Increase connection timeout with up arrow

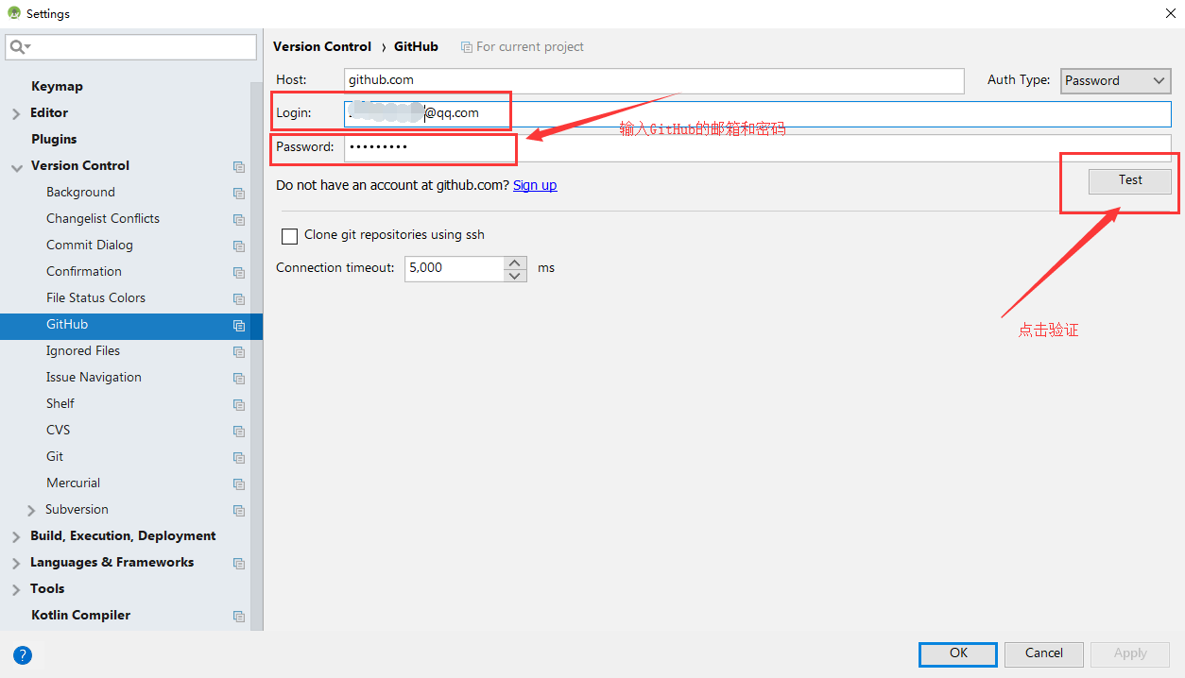click(x=515, y=263)
